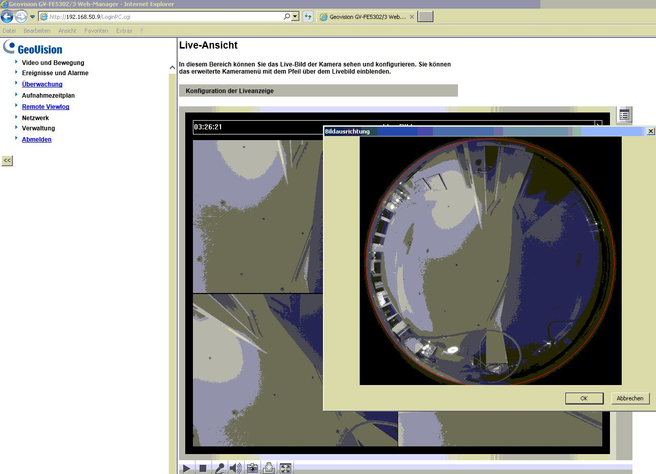The height and width of the screenshot is (474, 656).
Task: Expand Ereignisse und Alarme section
Action: coord(55,73)
